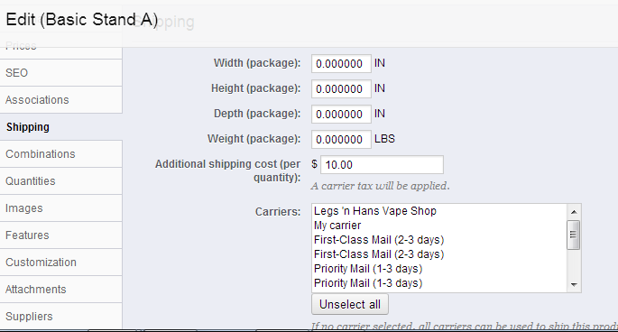618x332 pixels.
Task: Click the Unselect all button
Action: [x=350, y=304]
